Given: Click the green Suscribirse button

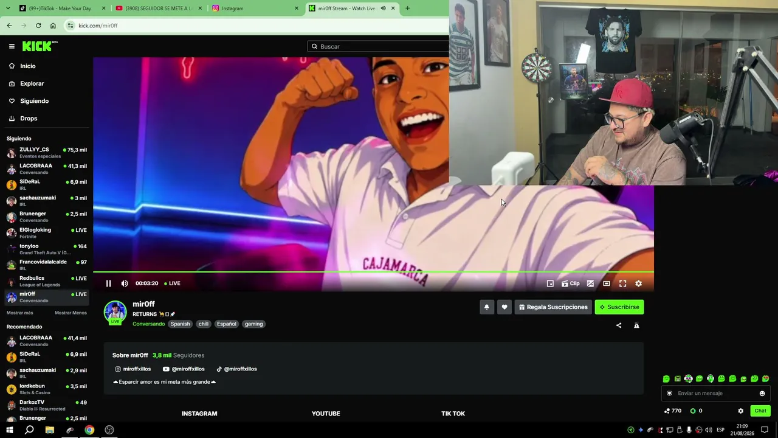Looking at the screenshot, I should click(x=619, y=307).
